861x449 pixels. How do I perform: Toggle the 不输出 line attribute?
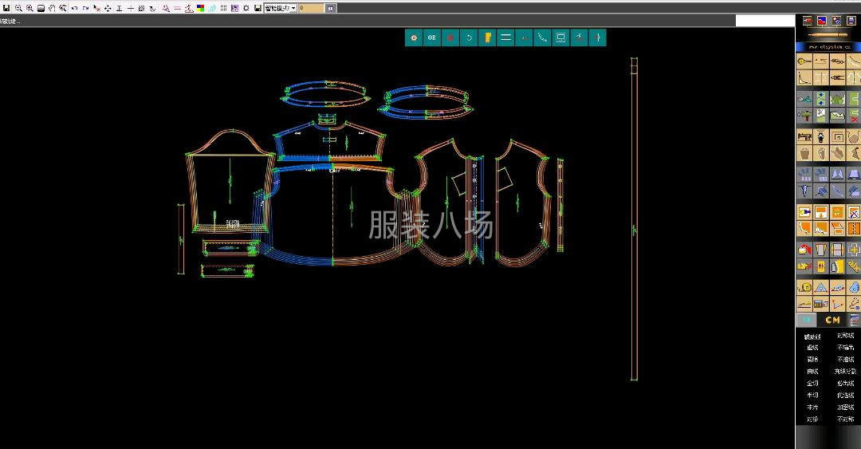click(x=846, y=348)
